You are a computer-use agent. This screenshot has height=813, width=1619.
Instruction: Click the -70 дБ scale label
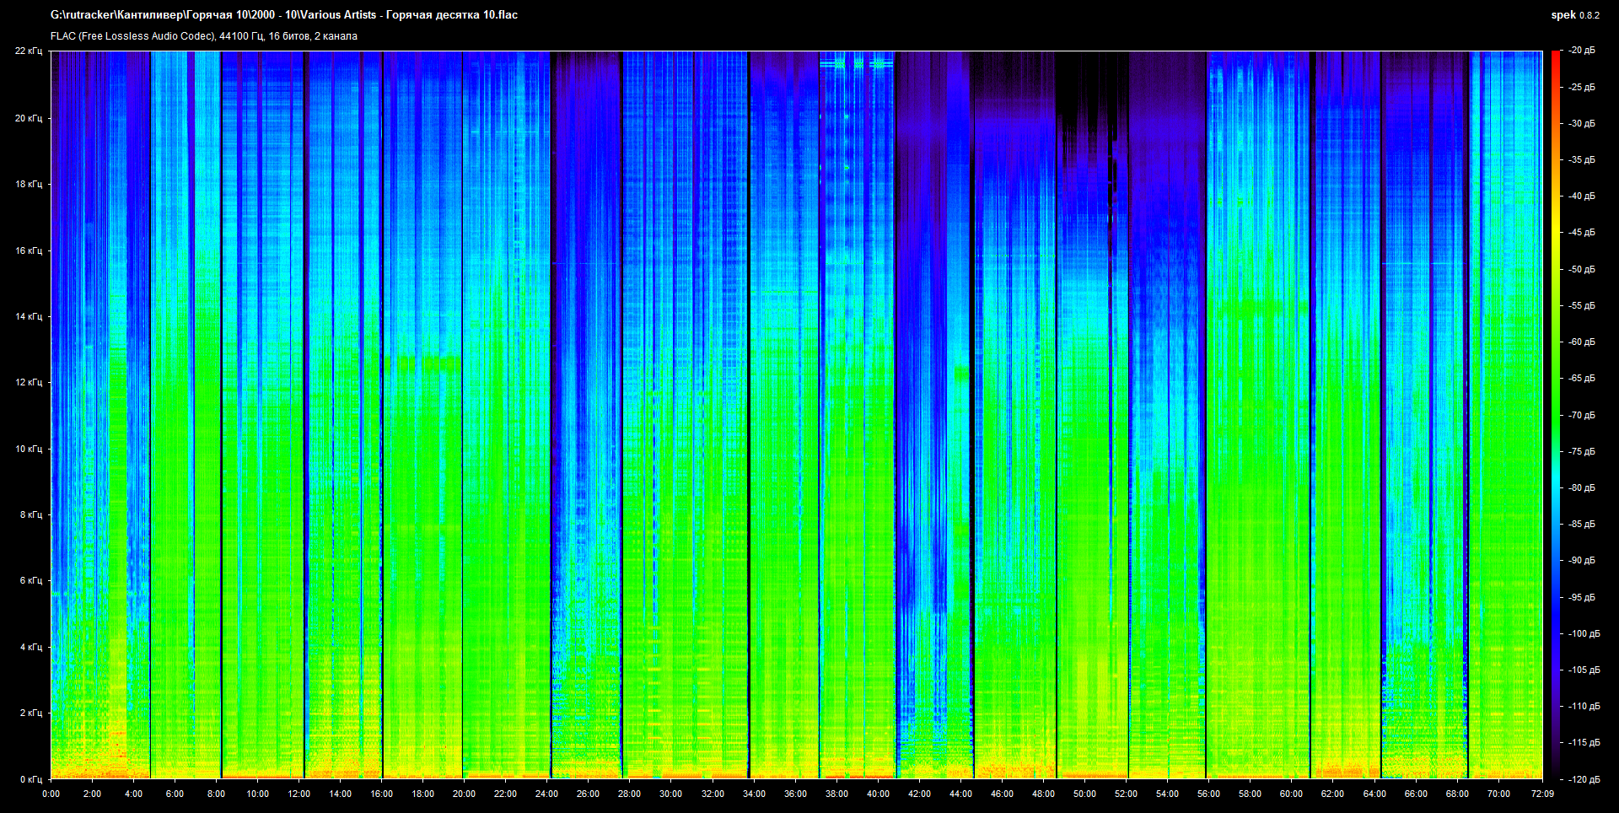coord(1582,415)
